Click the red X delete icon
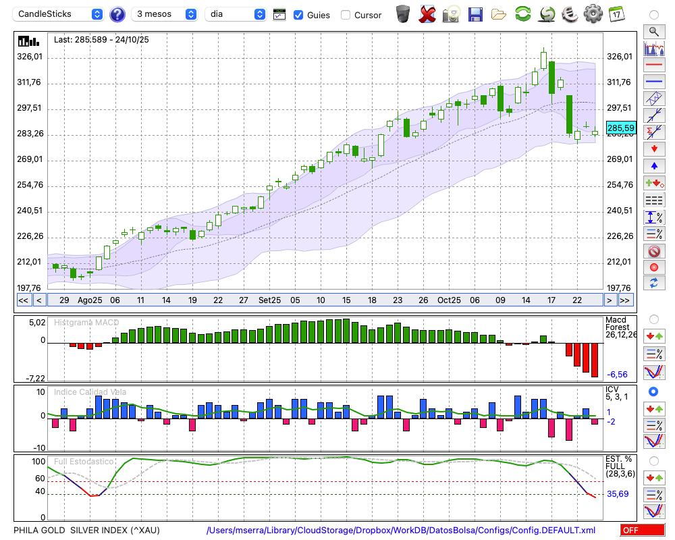 [427, 14]
